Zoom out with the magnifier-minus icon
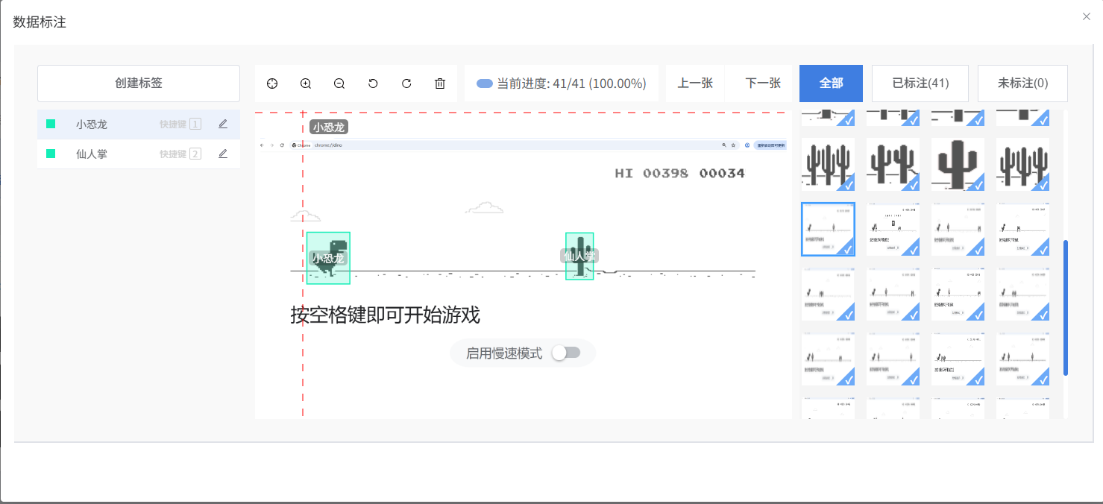 click(339, 84)
